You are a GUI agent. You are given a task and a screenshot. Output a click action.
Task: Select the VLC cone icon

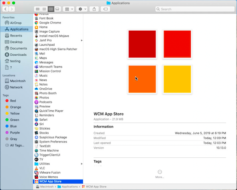(x=36, y=168)
